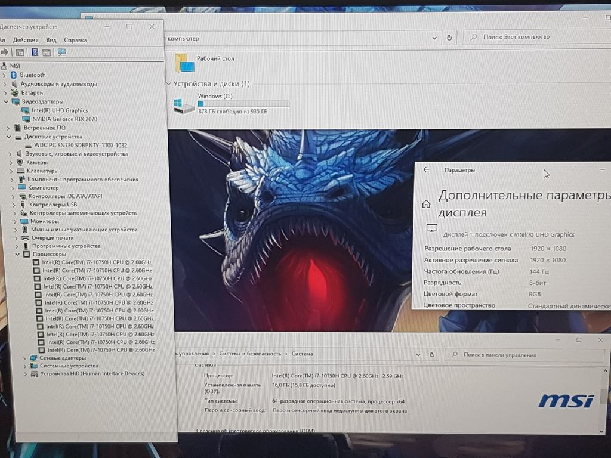Image resolution: width=611 pixels, height=458 pixels.
Task: Click the forward arrow in Device Manager toolbar
Action: [x=4, y=52]
